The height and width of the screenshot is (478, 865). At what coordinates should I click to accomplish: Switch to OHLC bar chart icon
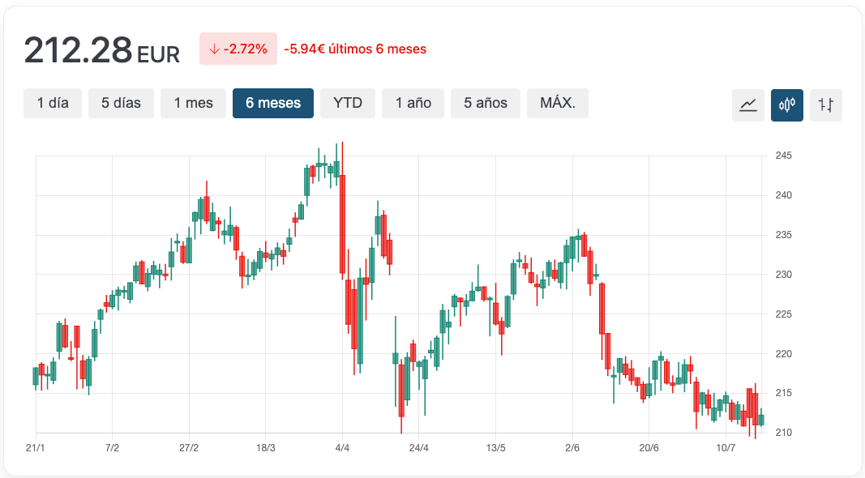[826, 105]
